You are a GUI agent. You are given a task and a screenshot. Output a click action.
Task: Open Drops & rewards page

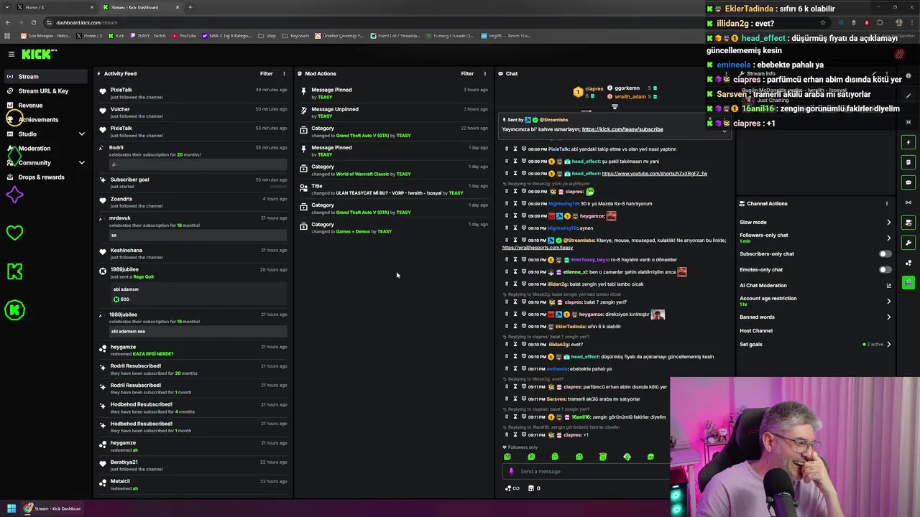tap(41, 177)
